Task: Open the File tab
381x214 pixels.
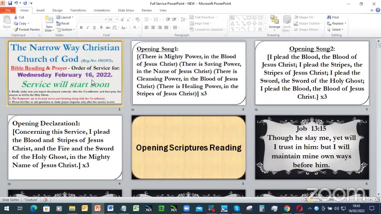Action: point(8,10)
